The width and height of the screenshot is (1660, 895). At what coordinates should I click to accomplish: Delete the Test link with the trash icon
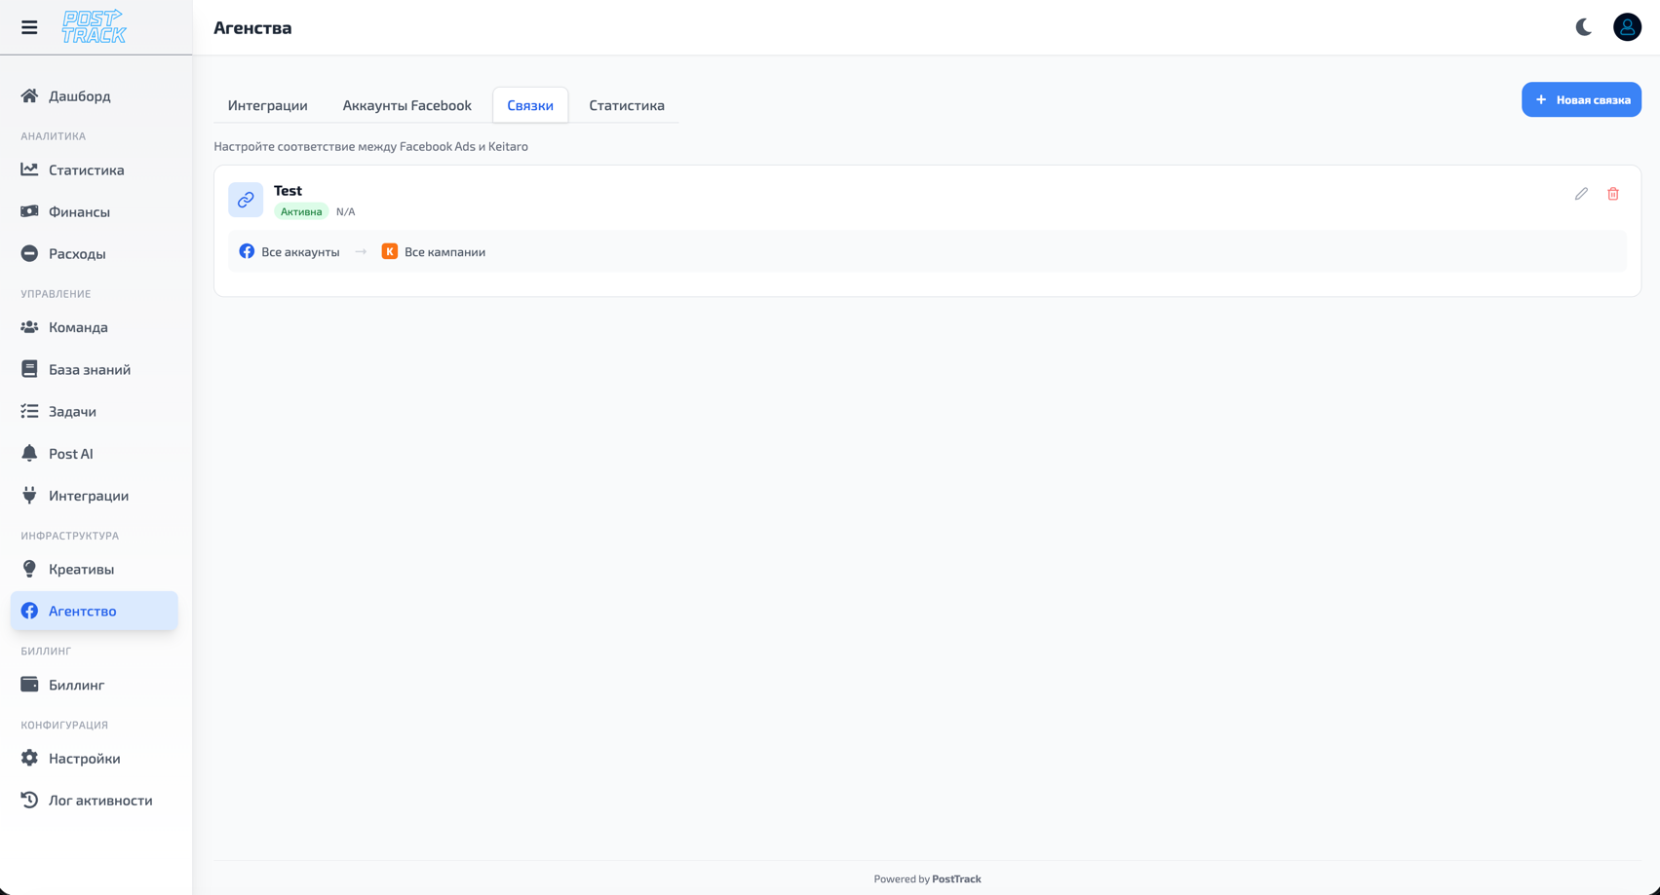(x=1613, y=194)
